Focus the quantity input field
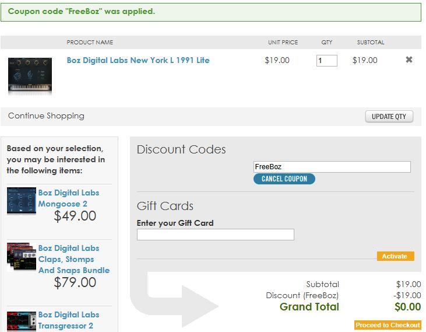Image resolution: width=426 pixels, height=332 pixels. pos(326,60)
